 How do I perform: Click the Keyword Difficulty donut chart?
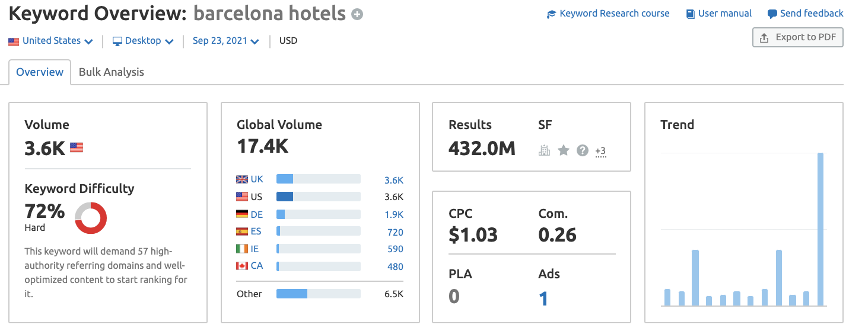coord(91,218)
